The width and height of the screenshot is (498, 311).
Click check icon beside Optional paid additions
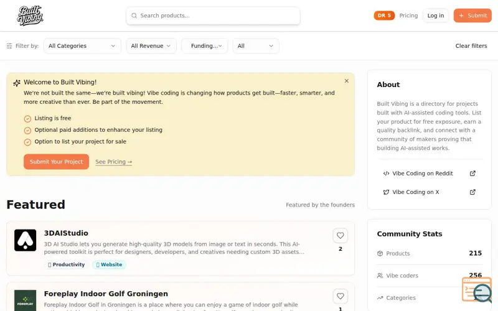click(x=27, y=131)
